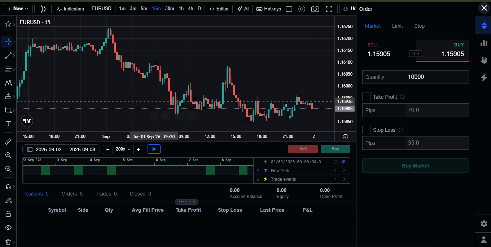Select the rectangle shapes tool

point(8,110)
